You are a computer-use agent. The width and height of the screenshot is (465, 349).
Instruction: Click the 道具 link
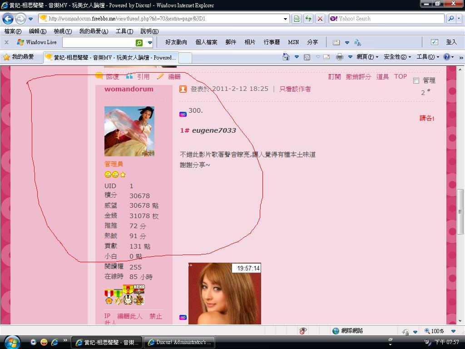tap(382, 76)
